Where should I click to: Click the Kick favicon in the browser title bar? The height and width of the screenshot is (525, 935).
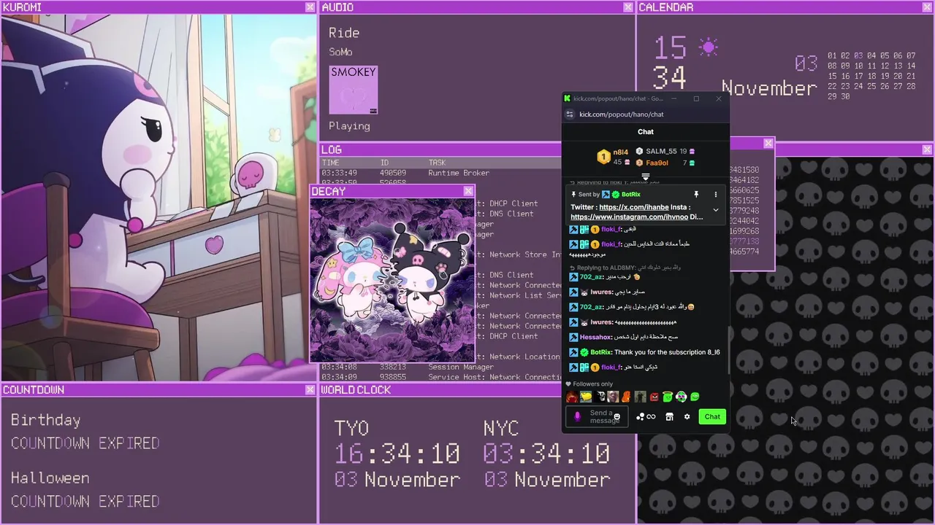567,98
